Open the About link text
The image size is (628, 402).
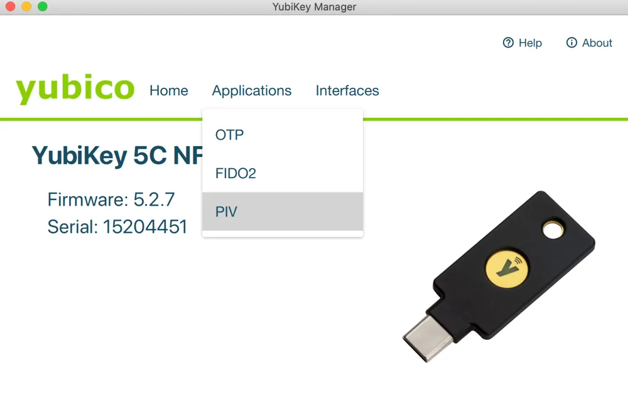coord(597,43)
